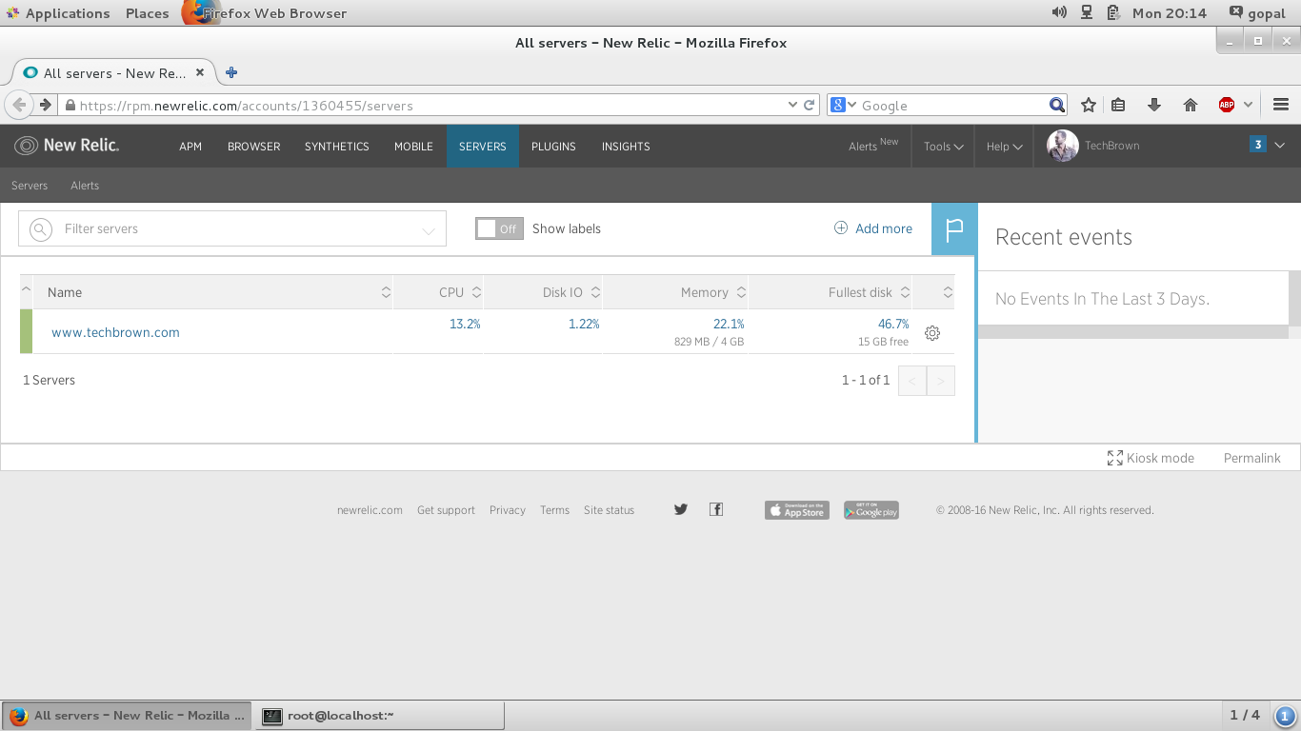Click the 22.1% Memory value
The height and width of the screenshot is (731, 1301).
729,324
